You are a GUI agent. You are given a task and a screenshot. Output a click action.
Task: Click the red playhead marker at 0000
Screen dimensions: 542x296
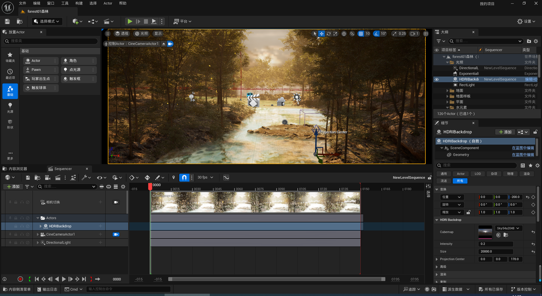coord(150,186)
